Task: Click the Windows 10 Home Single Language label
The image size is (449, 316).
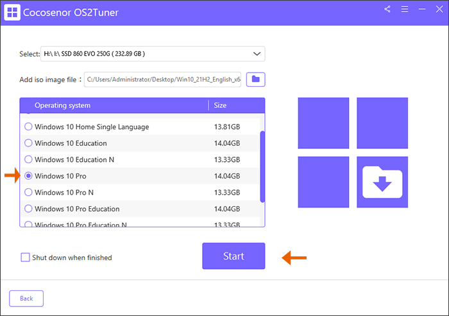Action: 92,127
